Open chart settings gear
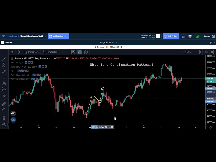 (x=199, y=52)
